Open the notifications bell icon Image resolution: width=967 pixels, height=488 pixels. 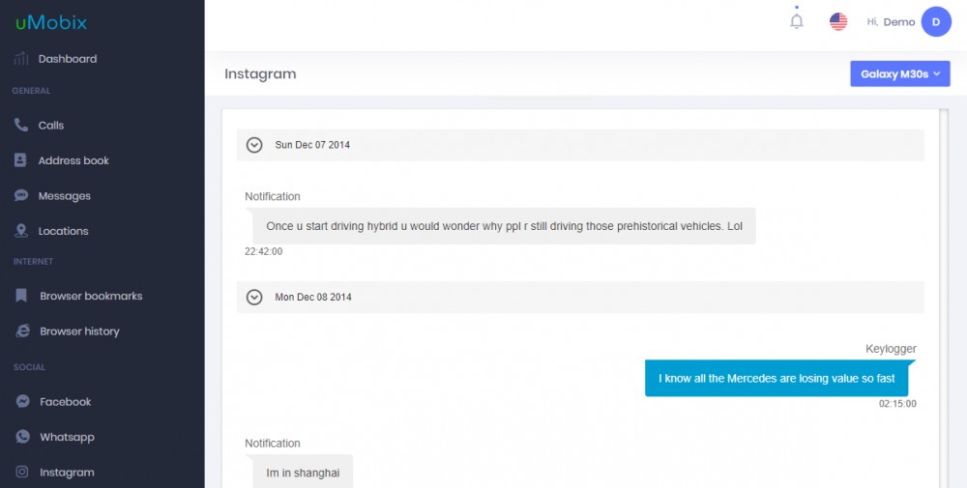point(796,21)
